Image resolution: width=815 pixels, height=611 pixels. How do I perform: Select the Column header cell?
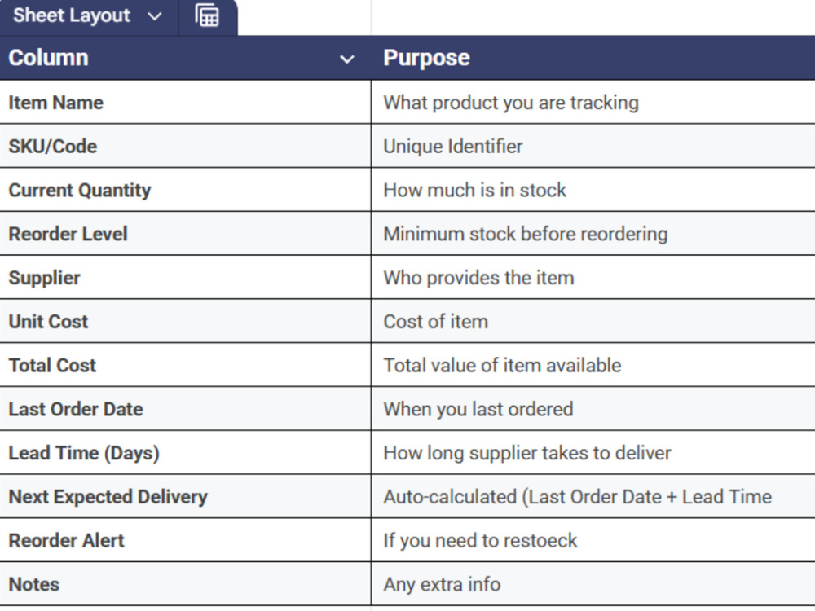click(x=186, y=58)
